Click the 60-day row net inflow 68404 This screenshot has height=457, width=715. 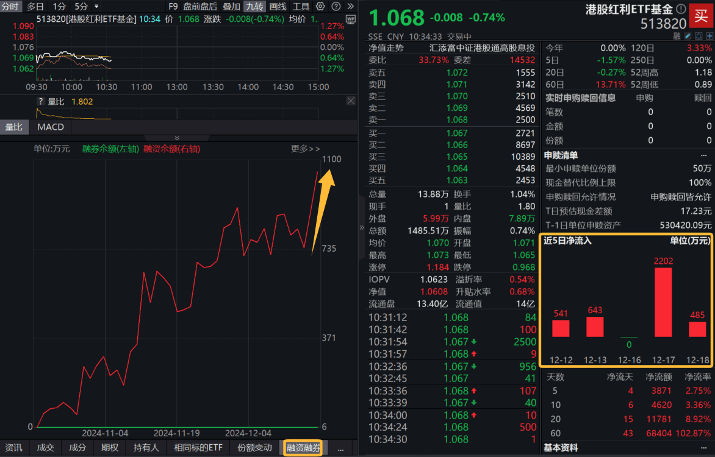pyautogui.click(x=658, y=433)
